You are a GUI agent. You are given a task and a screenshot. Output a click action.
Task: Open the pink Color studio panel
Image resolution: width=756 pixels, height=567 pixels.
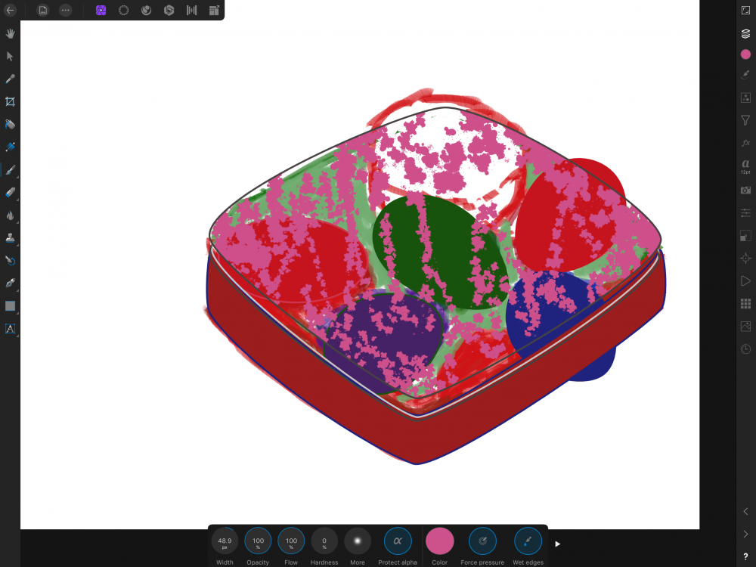(745, 54)
